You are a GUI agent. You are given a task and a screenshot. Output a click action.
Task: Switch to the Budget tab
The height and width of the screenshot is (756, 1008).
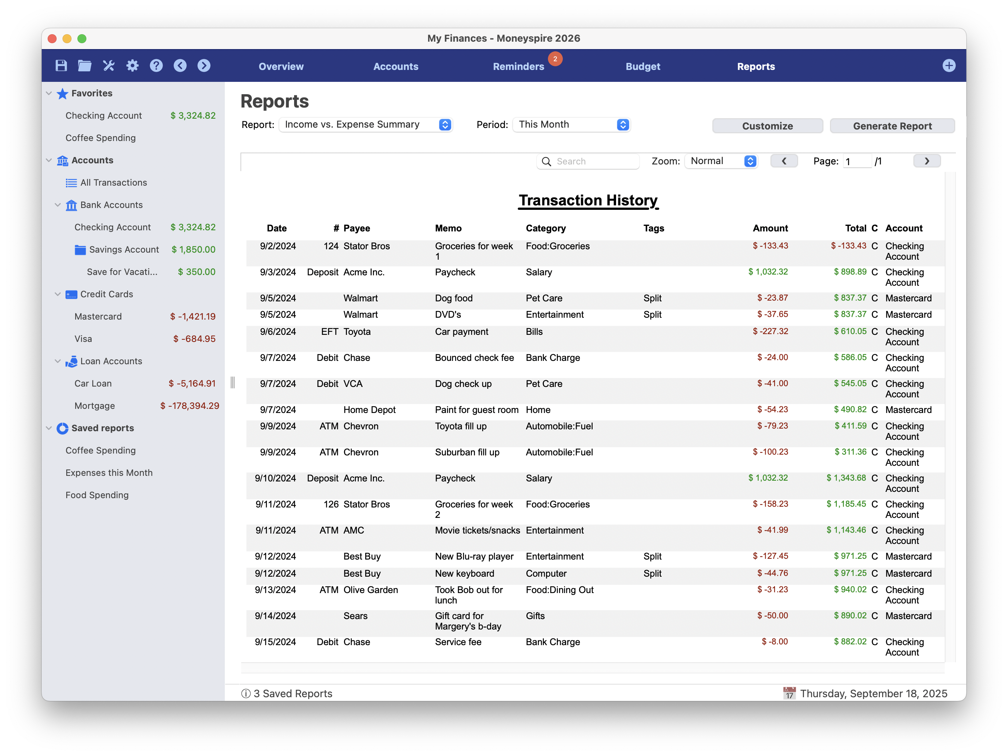642,67
